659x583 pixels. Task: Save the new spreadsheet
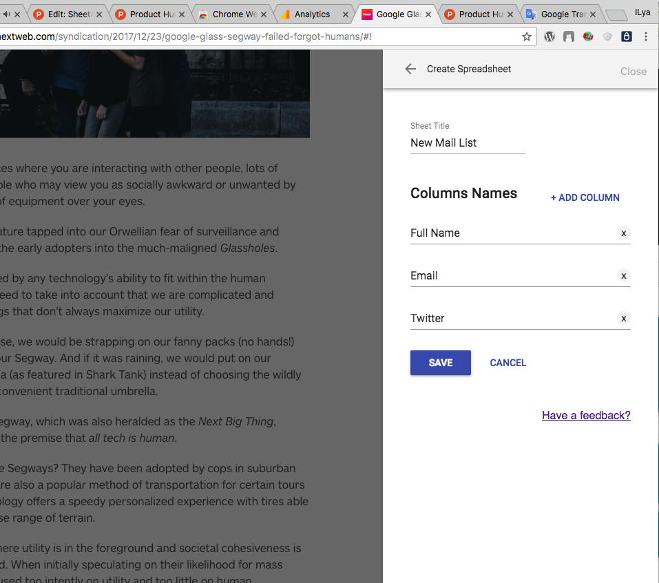[x=441, y=363]
